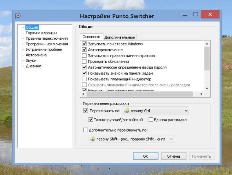
Task: Enable Запускать с правами администратора
Action: [84, 56]
